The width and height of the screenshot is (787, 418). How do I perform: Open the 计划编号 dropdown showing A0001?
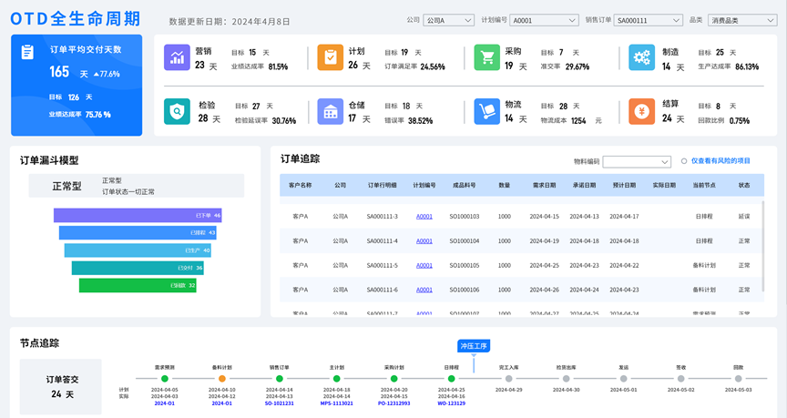coord(544,20)
